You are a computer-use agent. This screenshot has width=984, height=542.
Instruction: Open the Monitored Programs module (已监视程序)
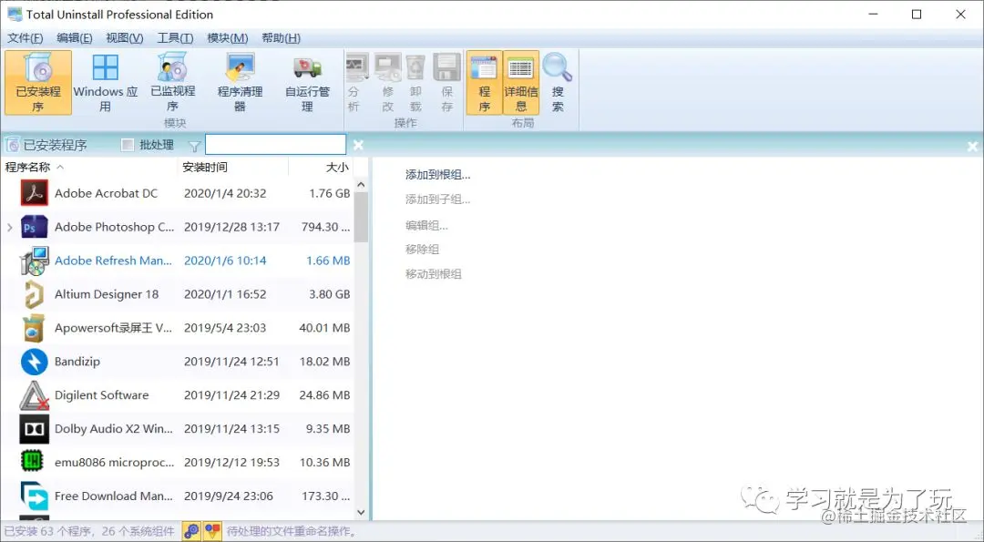click(x=172, y=83)
